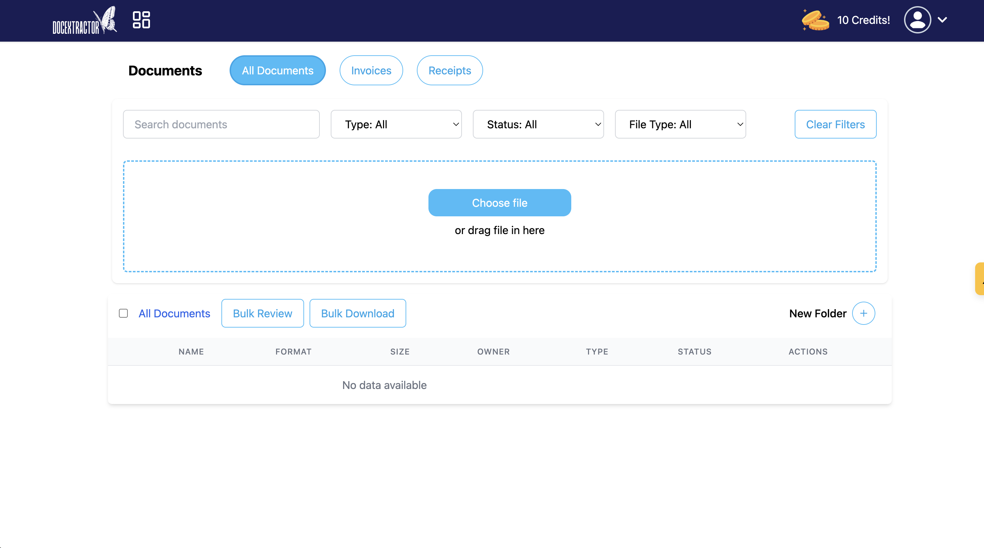This screenshot has width=984, height=548.
Task: Click the Choose file button
Action: 499,203
